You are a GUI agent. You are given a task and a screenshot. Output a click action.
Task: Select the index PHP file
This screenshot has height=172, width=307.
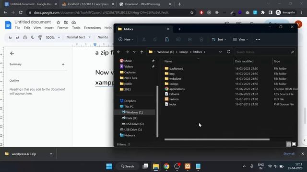point(173,104)
